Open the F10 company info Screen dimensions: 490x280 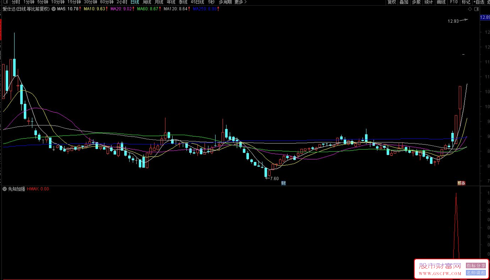click(x=453, y=2)
